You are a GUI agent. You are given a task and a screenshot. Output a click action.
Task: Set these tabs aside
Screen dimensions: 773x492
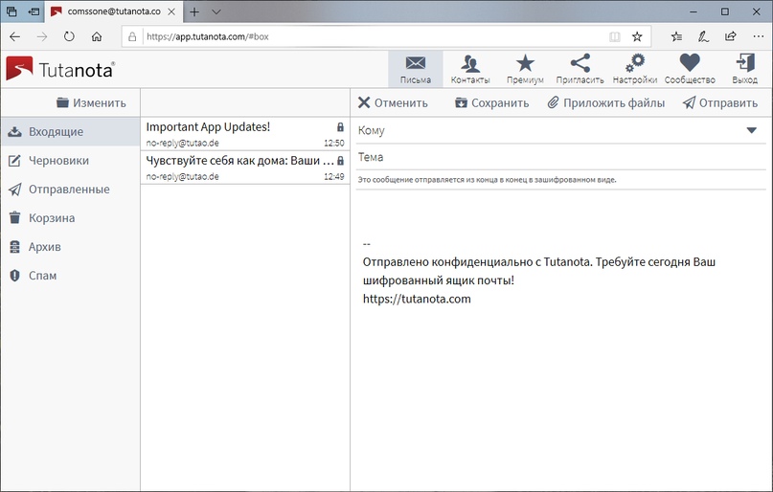[34, 11]
